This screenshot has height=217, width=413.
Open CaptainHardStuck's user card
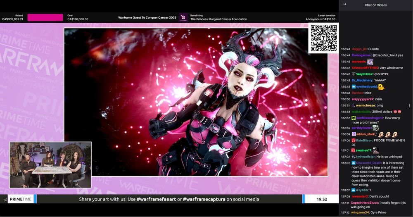(365, 203)
